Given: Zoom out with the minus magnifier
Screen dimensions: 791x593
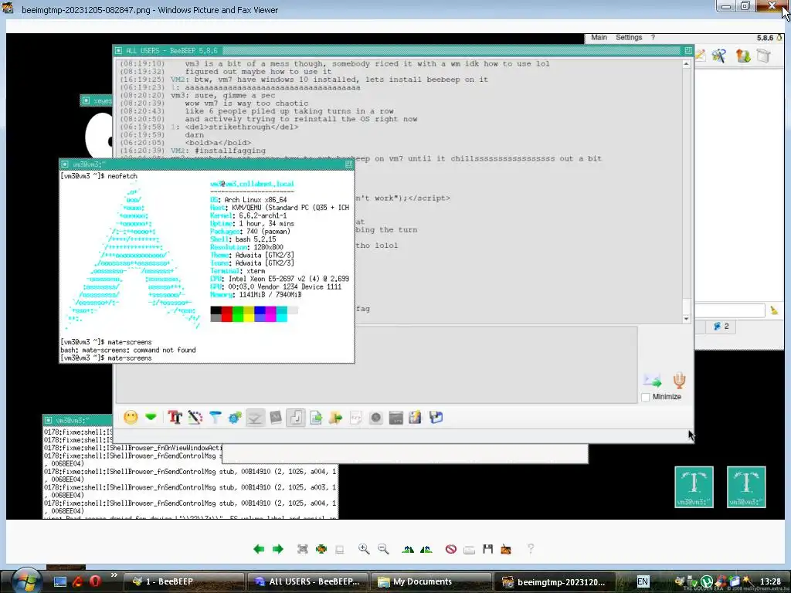Looking at the screenshot, I should tap(383, 549).
